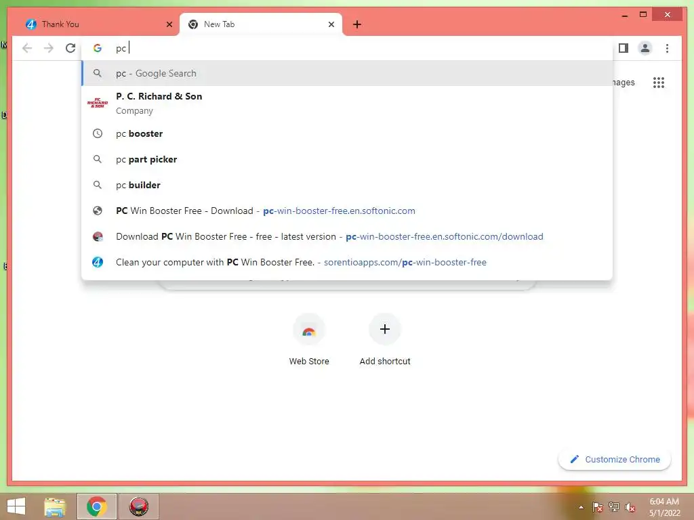
Task: Click search icon beside pc builder
Action: click(98, 185)
